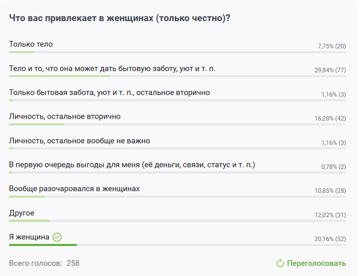
Task: Choose "Личность, остальное вообще не важно"
Action: 79,140
